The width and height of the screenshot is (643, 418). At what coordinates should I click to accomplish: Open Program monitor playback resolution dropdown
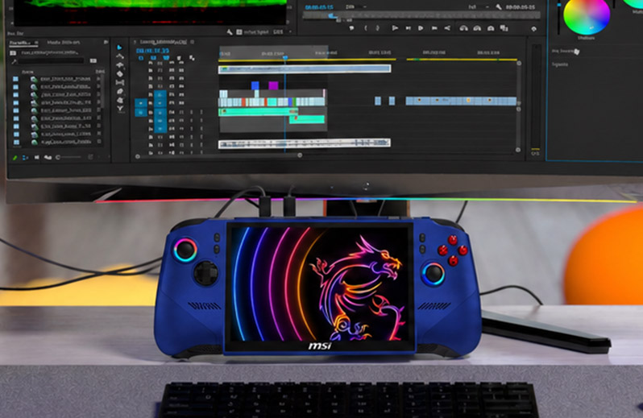[479, 7]
